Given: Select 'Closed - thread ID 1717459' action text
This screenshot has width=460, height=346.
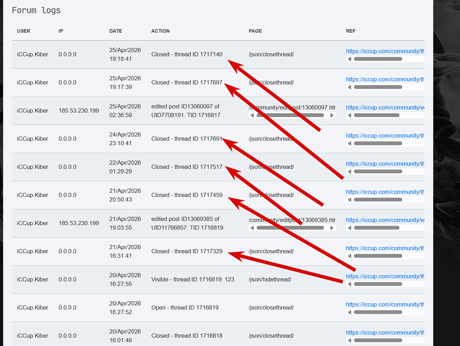Looking at the screenshot, I should [x=187, y=195].
